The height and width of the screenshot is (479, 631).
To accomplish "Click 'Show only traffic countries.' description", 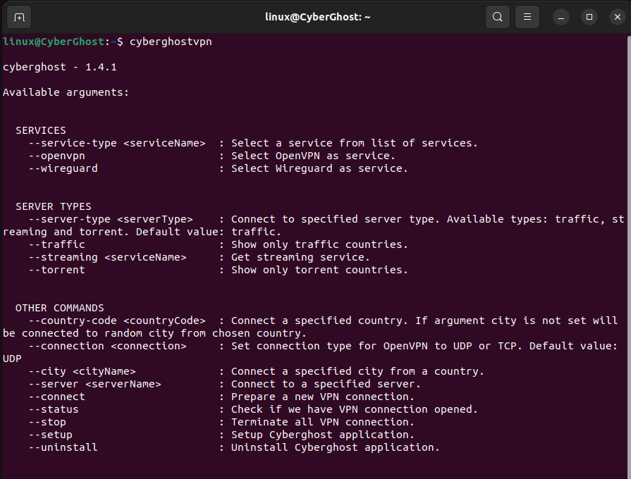I will click(319, 244).
